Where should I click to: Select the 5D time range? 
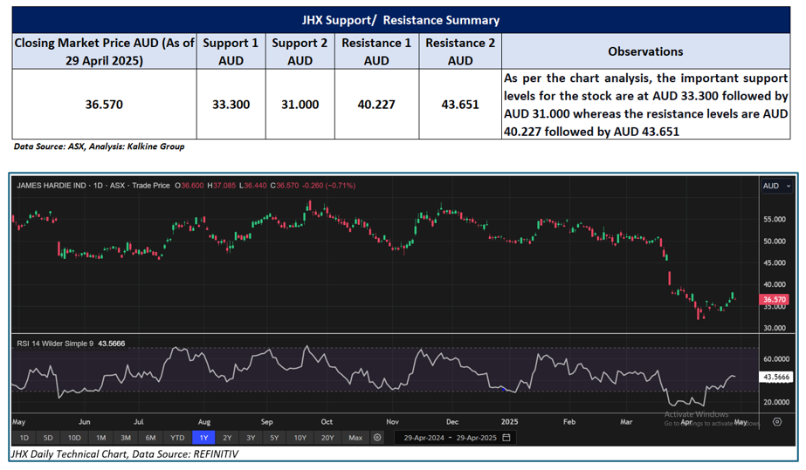48,438
